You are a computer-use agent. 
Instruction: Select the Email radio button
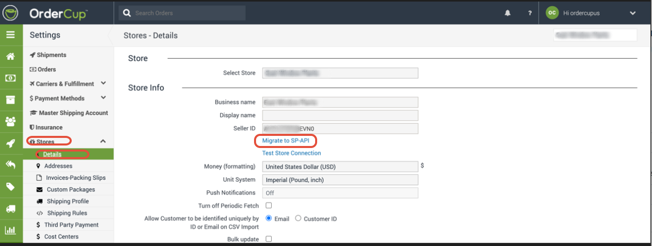point(269,218)
